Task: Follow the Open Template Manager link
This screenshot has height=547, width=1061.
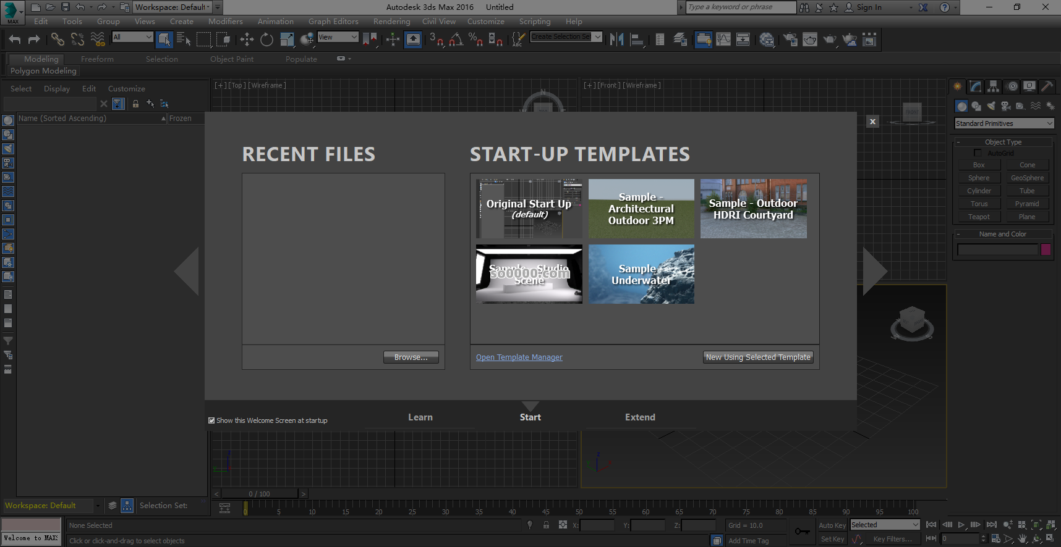Action: 519,357
